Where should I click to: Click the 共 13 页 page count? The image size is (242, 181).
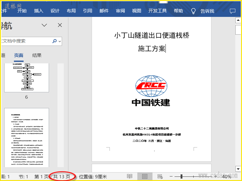62,177
